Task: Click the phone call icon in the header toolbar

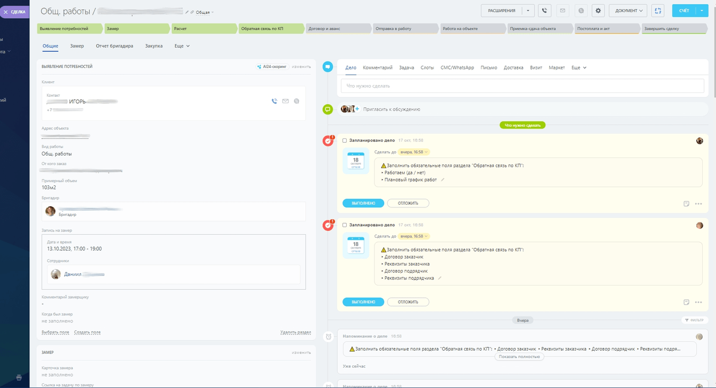Action: tap(544, 11)
